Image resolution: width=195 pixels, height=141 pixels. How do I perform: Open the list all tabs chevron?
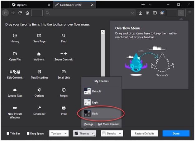click(150, 5)
